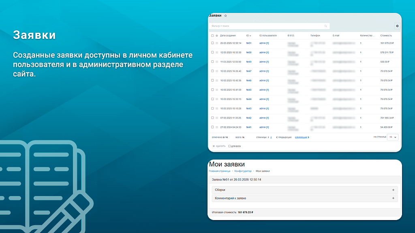Toggle the select-all checkbox in table header
415x233 pixels.
(212, 36)
